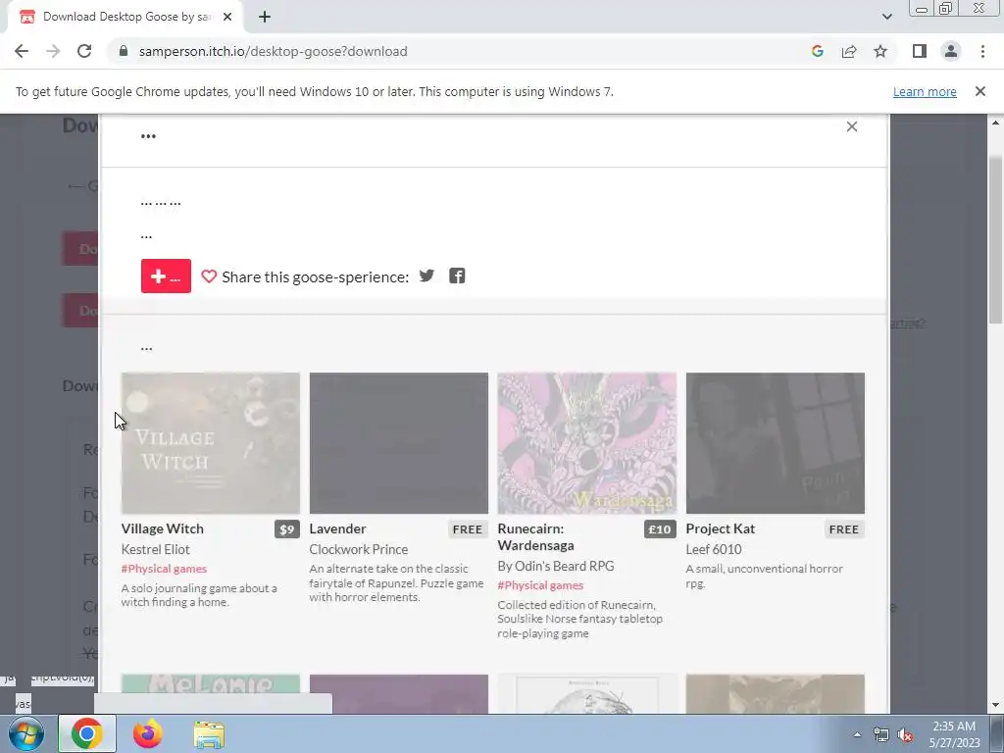Screen dimensions: 1004x753
Task: Click the Chrome taskbar icon
Action: tap(87, 733)
